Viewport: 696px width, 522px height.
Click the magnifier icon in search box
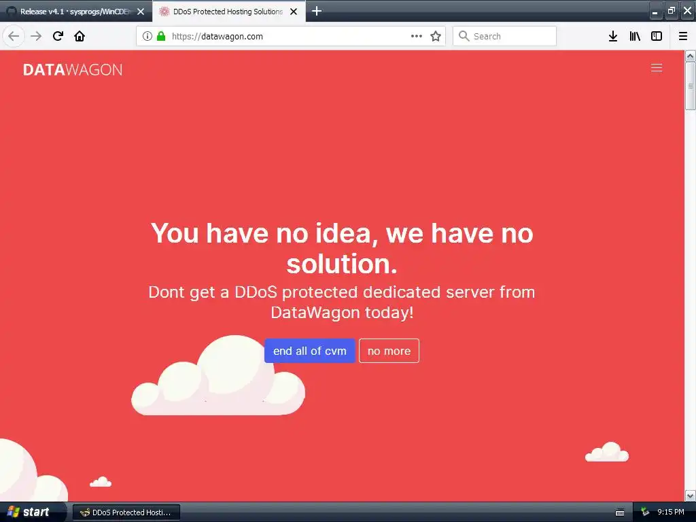click(x=464, y=36)
